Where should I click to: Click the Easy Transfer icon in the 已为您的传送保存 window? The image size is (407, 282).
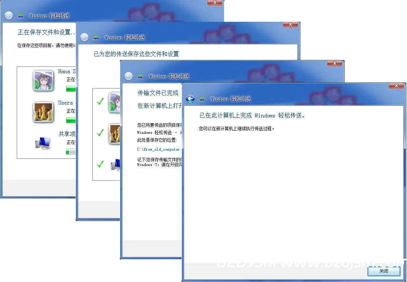(x=96, y=37)
